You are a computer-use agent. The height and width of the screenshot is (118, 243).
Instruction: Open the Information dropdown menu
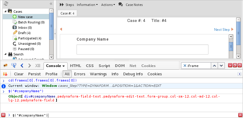(87, 5)
